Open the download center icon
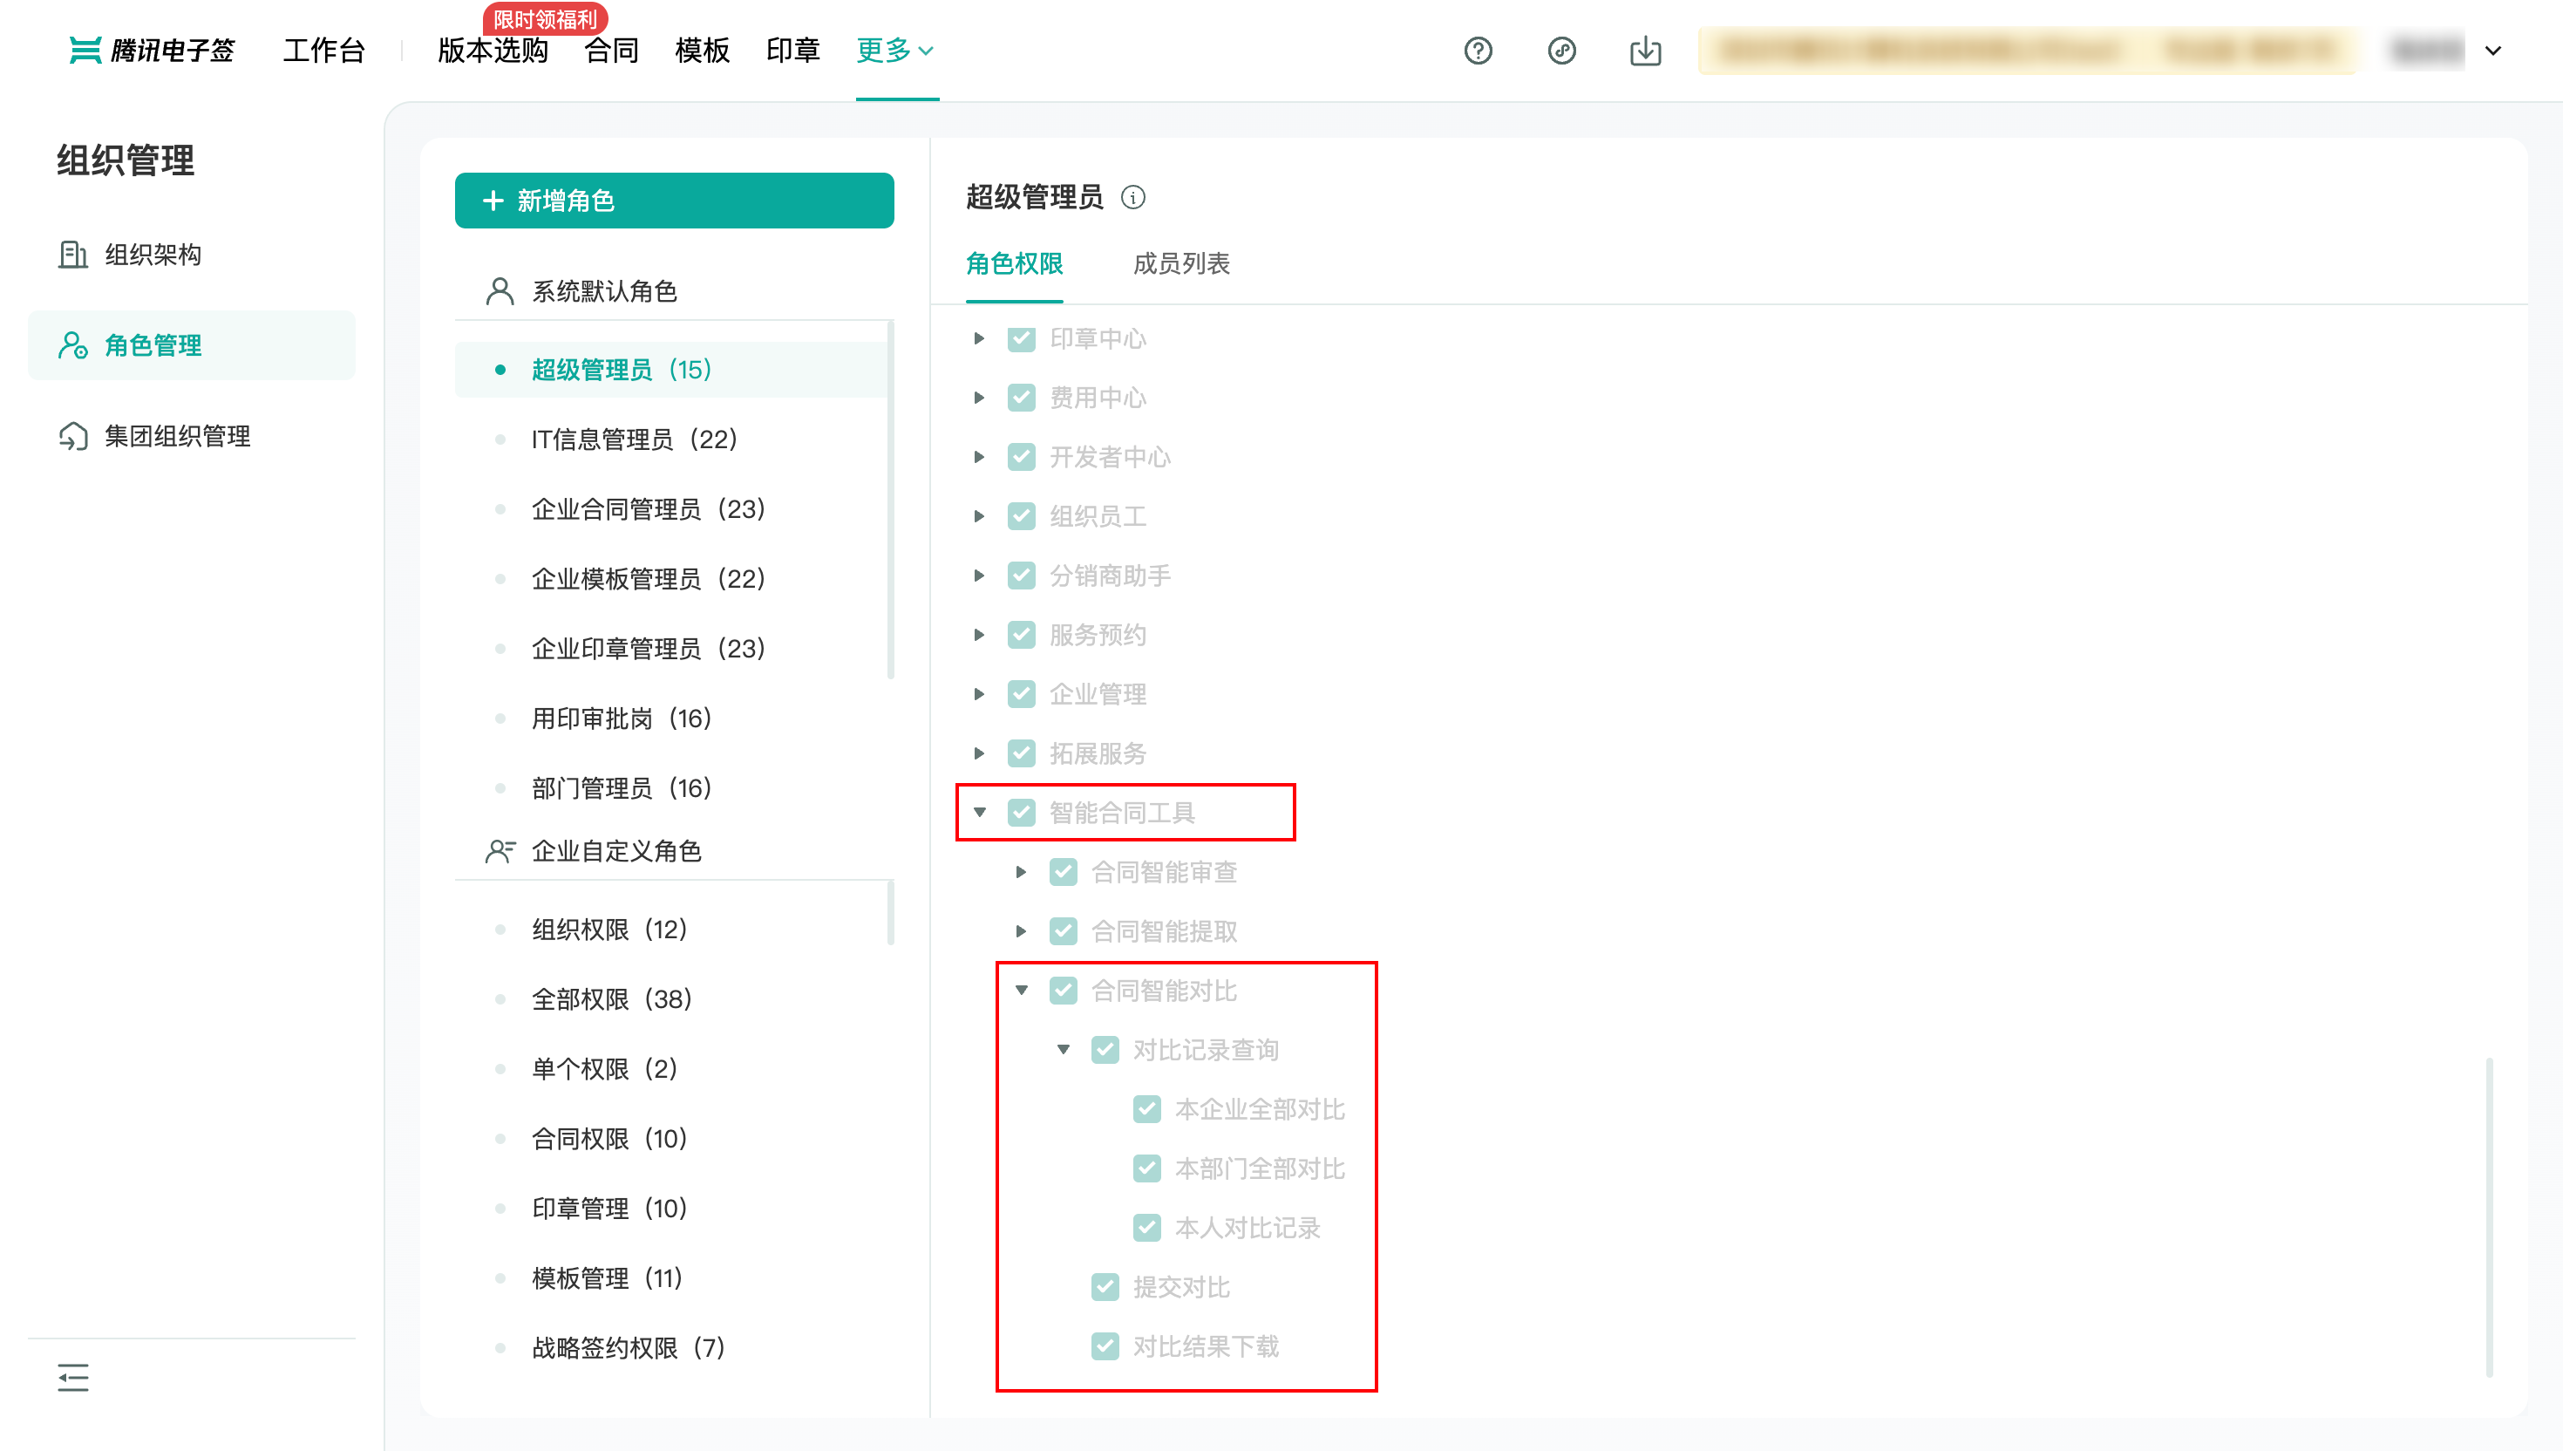 pyautogui.click(x=1644, y=50)
